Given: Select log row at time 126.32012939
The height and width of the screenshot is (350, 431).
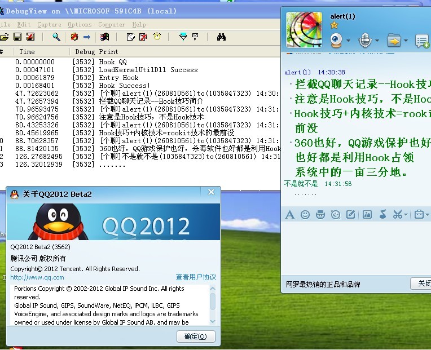Looking at the screenshot, I should pos(140,165).
